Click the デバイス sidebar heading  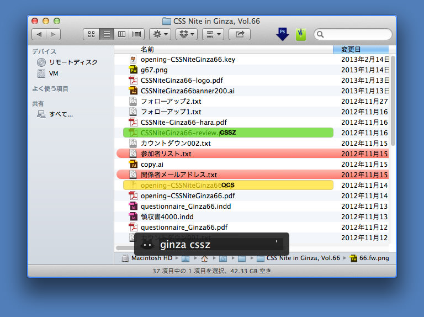(x=44, y=51)
